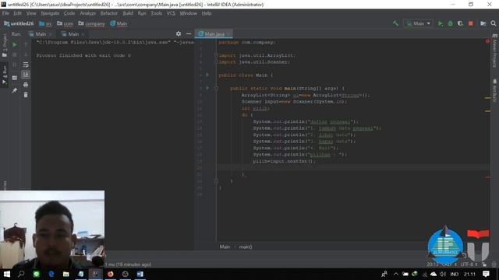Click untitled26 in the navigation bar
The width and height of the screenshot is (499, 280).
(x=19, y=23)
